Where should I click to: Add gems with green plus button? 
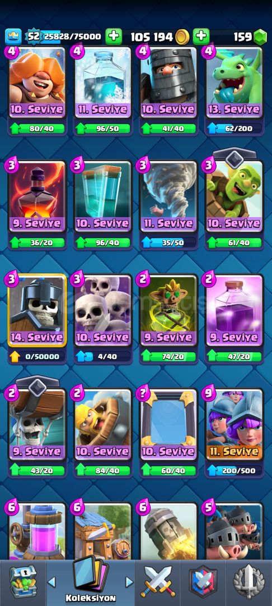click(201, 36)
